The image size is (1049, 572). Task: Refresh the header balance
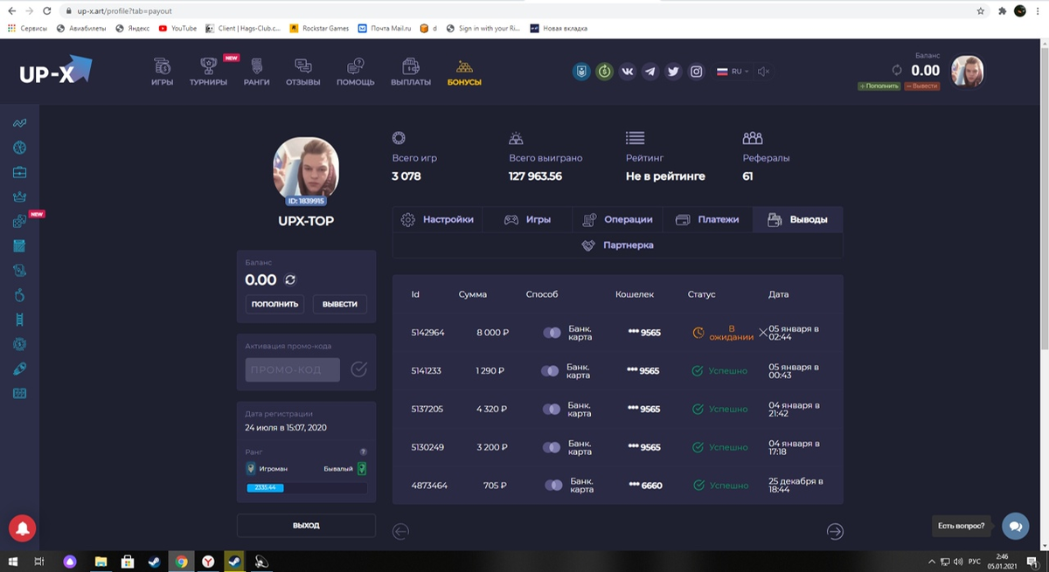pos(897,71)
